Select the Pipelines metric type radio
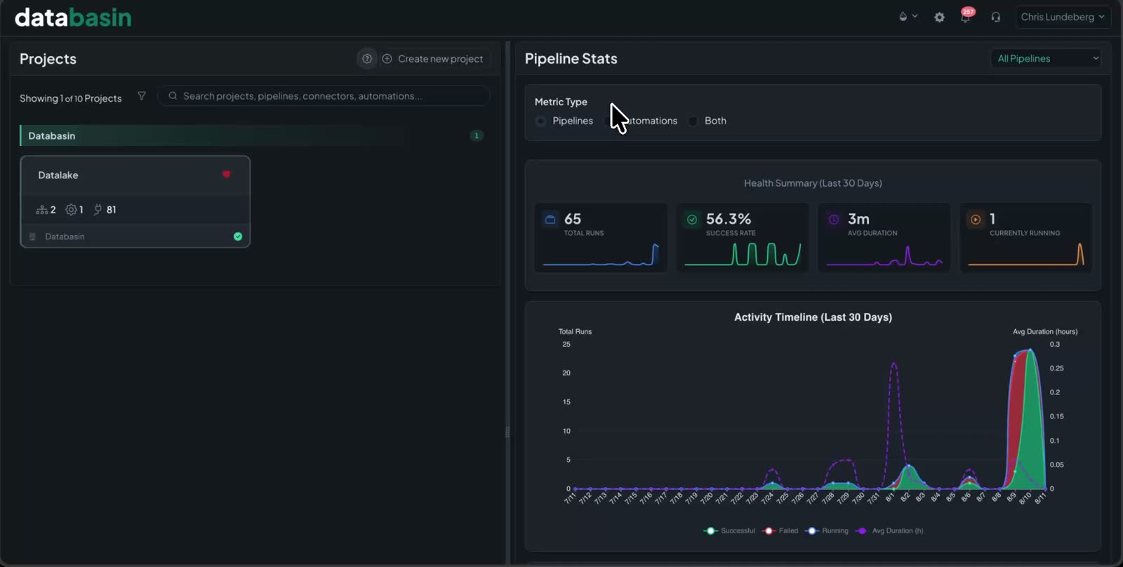 (540, 121)
